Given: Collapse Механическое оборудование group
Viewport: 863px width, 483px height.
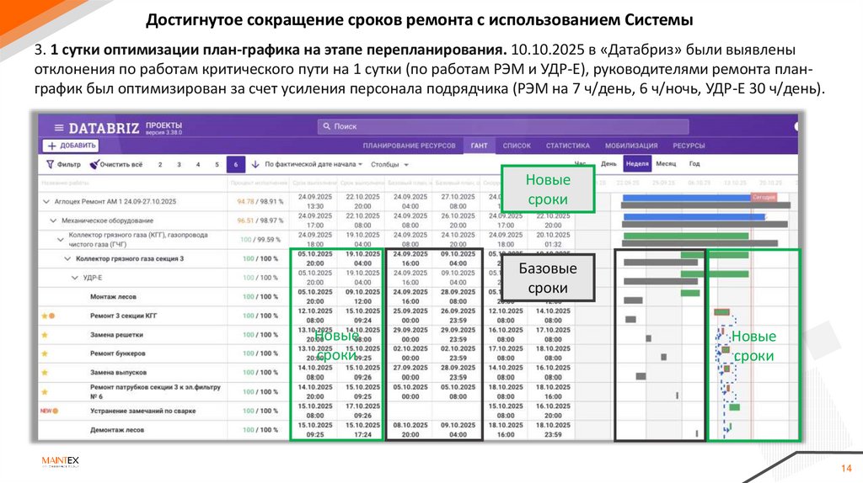Looking at the screenshot, I should tap(53, 220).
